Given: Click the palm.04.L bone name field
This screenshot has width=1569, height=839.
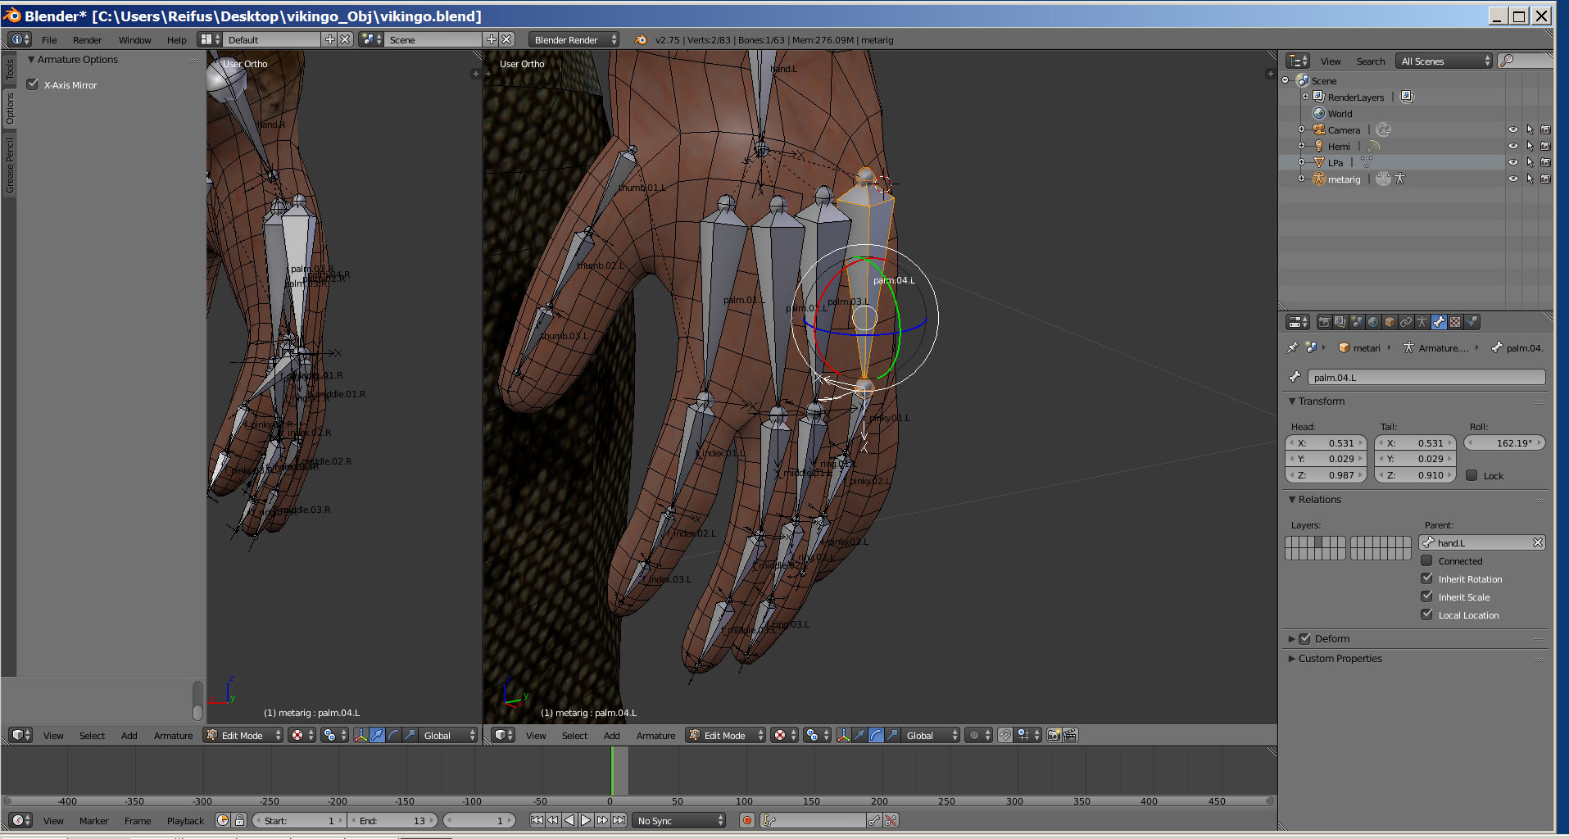Looking at the screenshot, I should 1425,377.
